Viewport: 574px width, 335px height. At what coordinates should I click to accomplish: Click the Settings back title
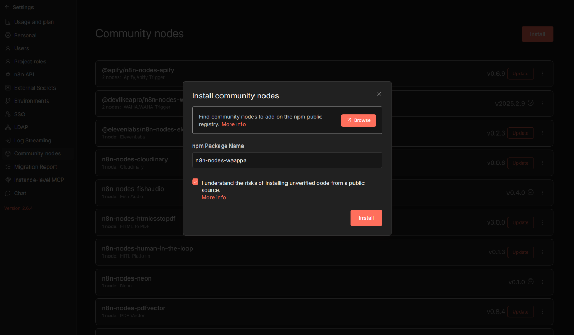[23, 7]
